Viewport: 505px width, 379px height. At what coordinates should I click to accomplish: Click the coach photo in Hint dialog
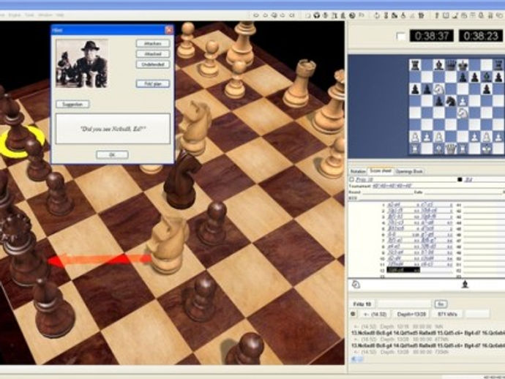[x=82, y=64]
